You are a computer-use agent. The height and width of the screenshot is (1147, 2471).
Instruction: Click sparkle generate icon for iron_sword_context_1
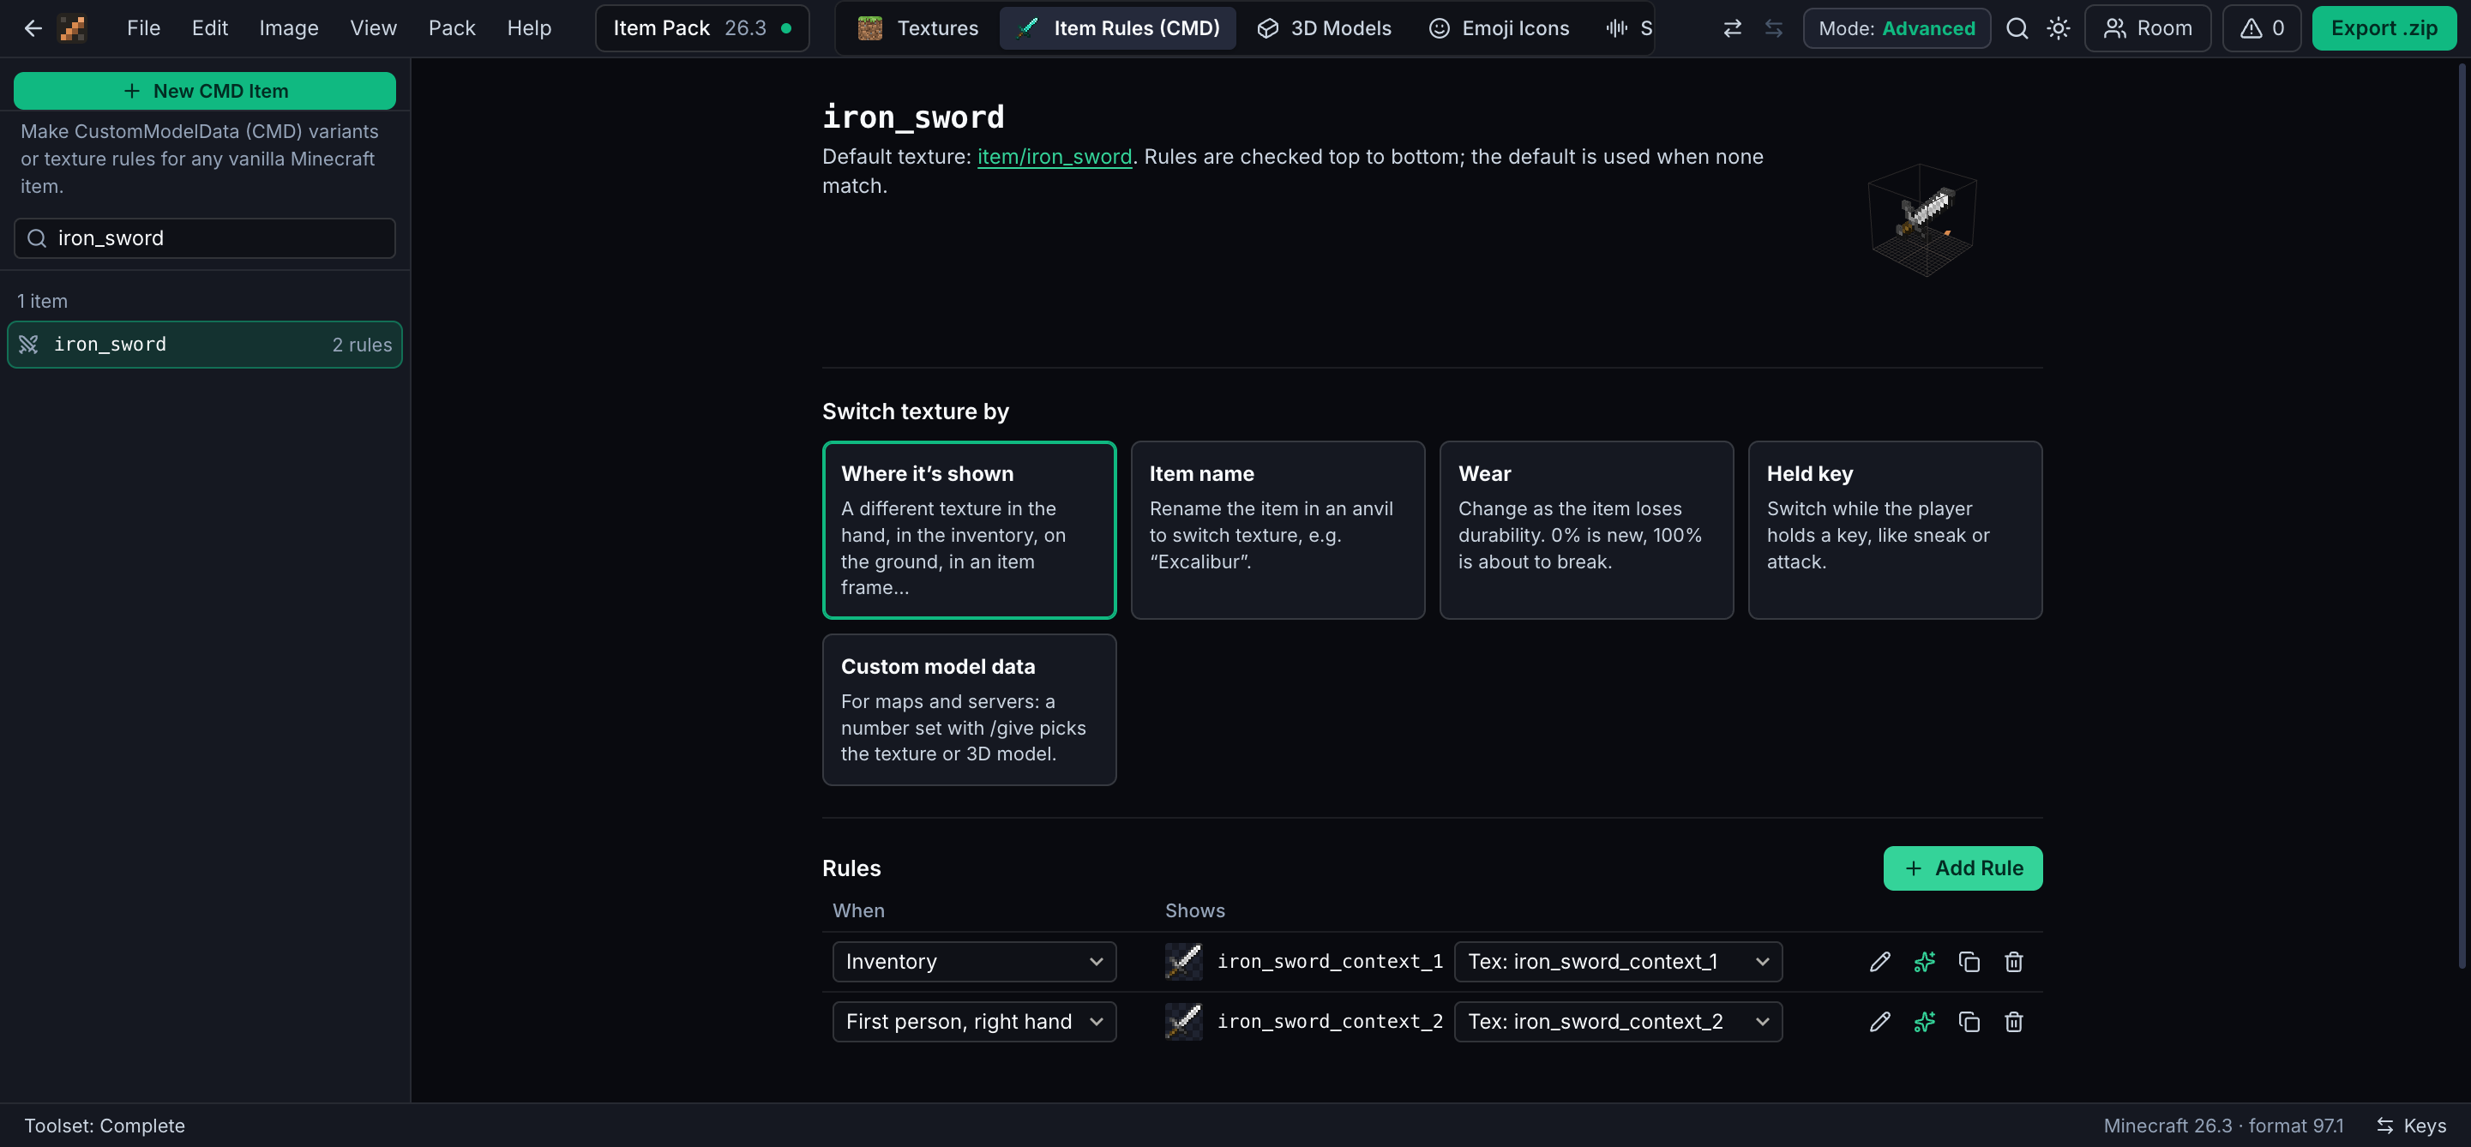[x=1924, y=962]
